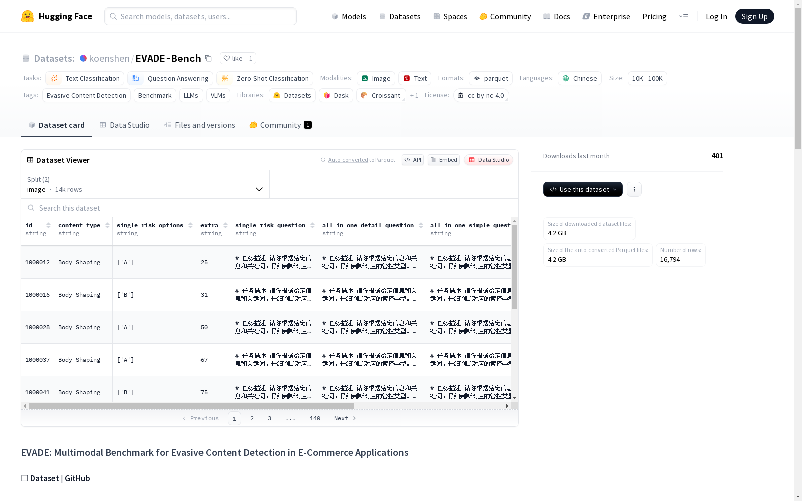This screenshot has width=802, height=501.
Task: Open the cc-by-nc-4.0 license tag
Action: (481, 95)
